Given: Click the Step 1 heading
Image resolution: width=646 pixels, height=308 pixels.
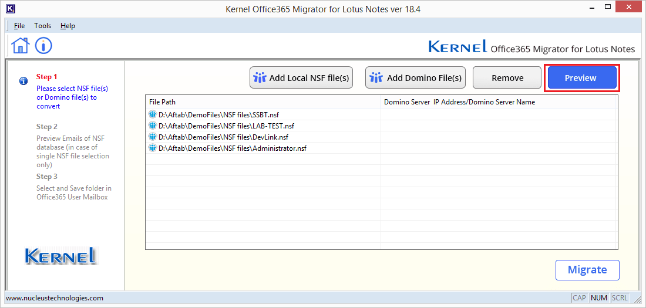Looking at the screenshot, I should pos(46,77).
